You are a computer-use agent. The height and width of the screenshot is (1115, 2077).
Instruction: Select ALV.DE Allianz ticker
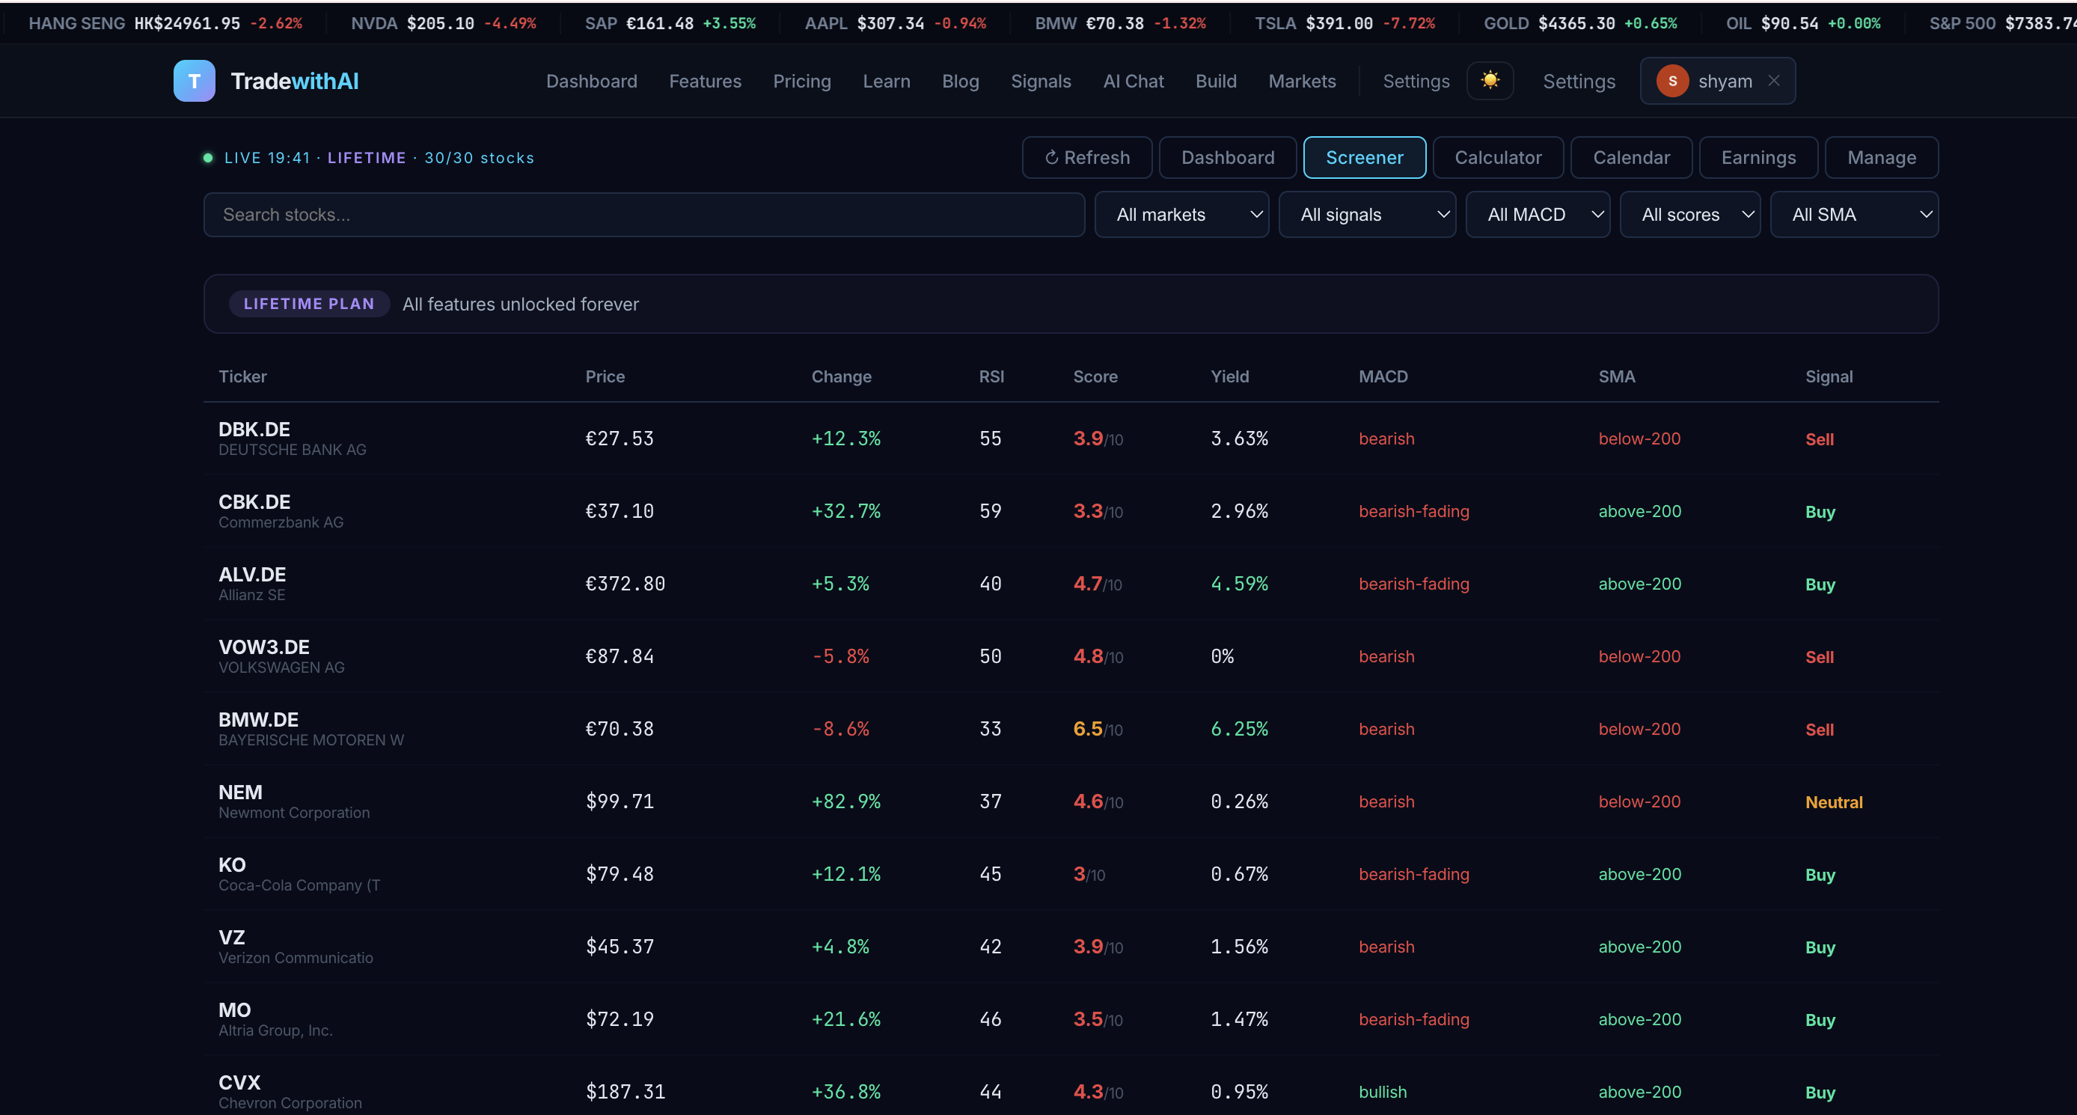(x=252, y=574)
